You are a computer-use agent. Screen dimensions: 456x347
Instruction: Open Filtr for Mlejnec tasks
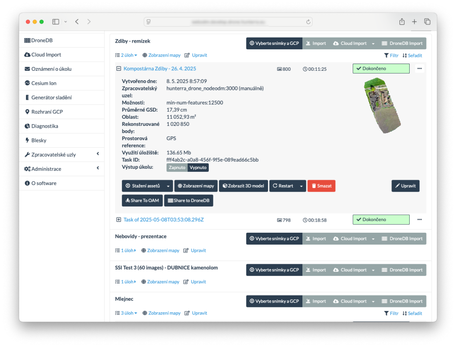[391, 314]
